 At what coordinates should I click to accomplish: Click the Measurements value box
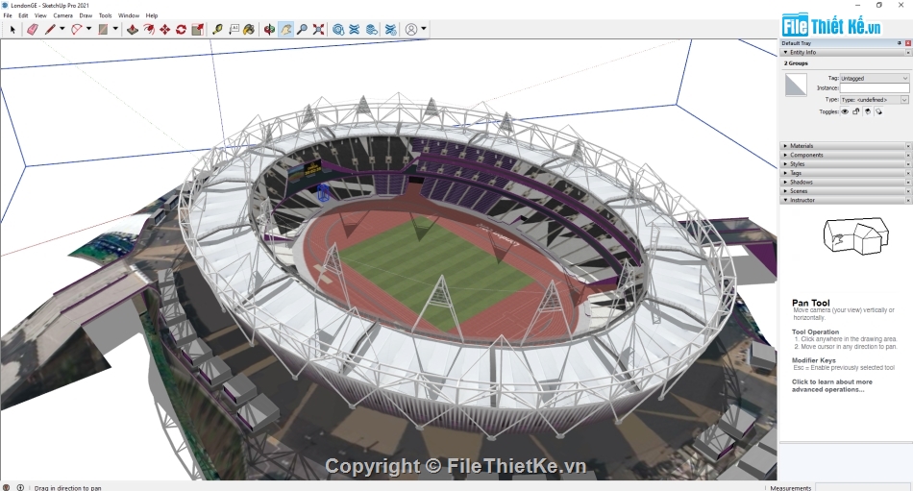863,487
